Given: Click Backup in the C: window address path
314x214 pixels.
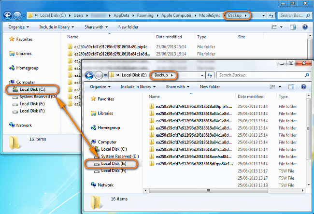Looking at the screenshot, I should (235, 15).
